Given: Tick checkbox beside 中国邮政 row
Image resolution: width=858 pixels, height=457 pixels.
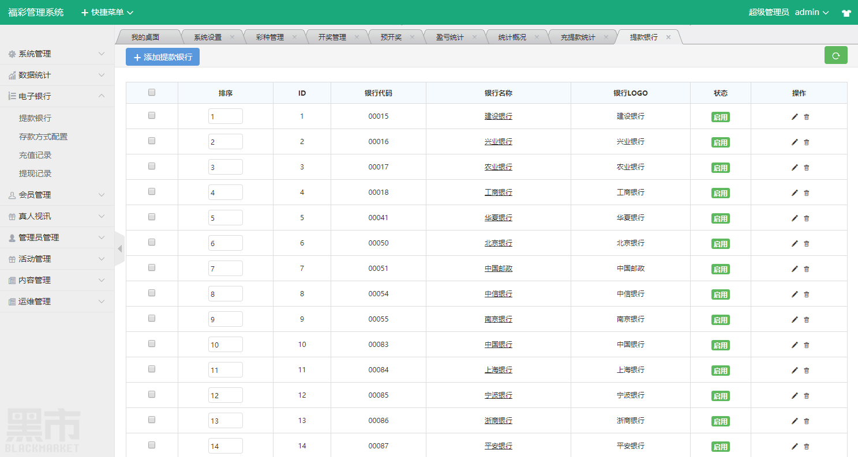Looking at the screenshot, I should [152, 267].
